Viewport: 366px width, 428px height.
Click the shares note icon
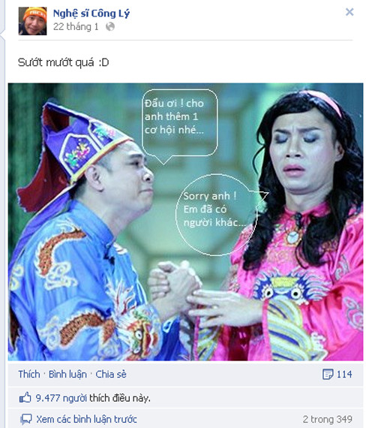[328, 374]
